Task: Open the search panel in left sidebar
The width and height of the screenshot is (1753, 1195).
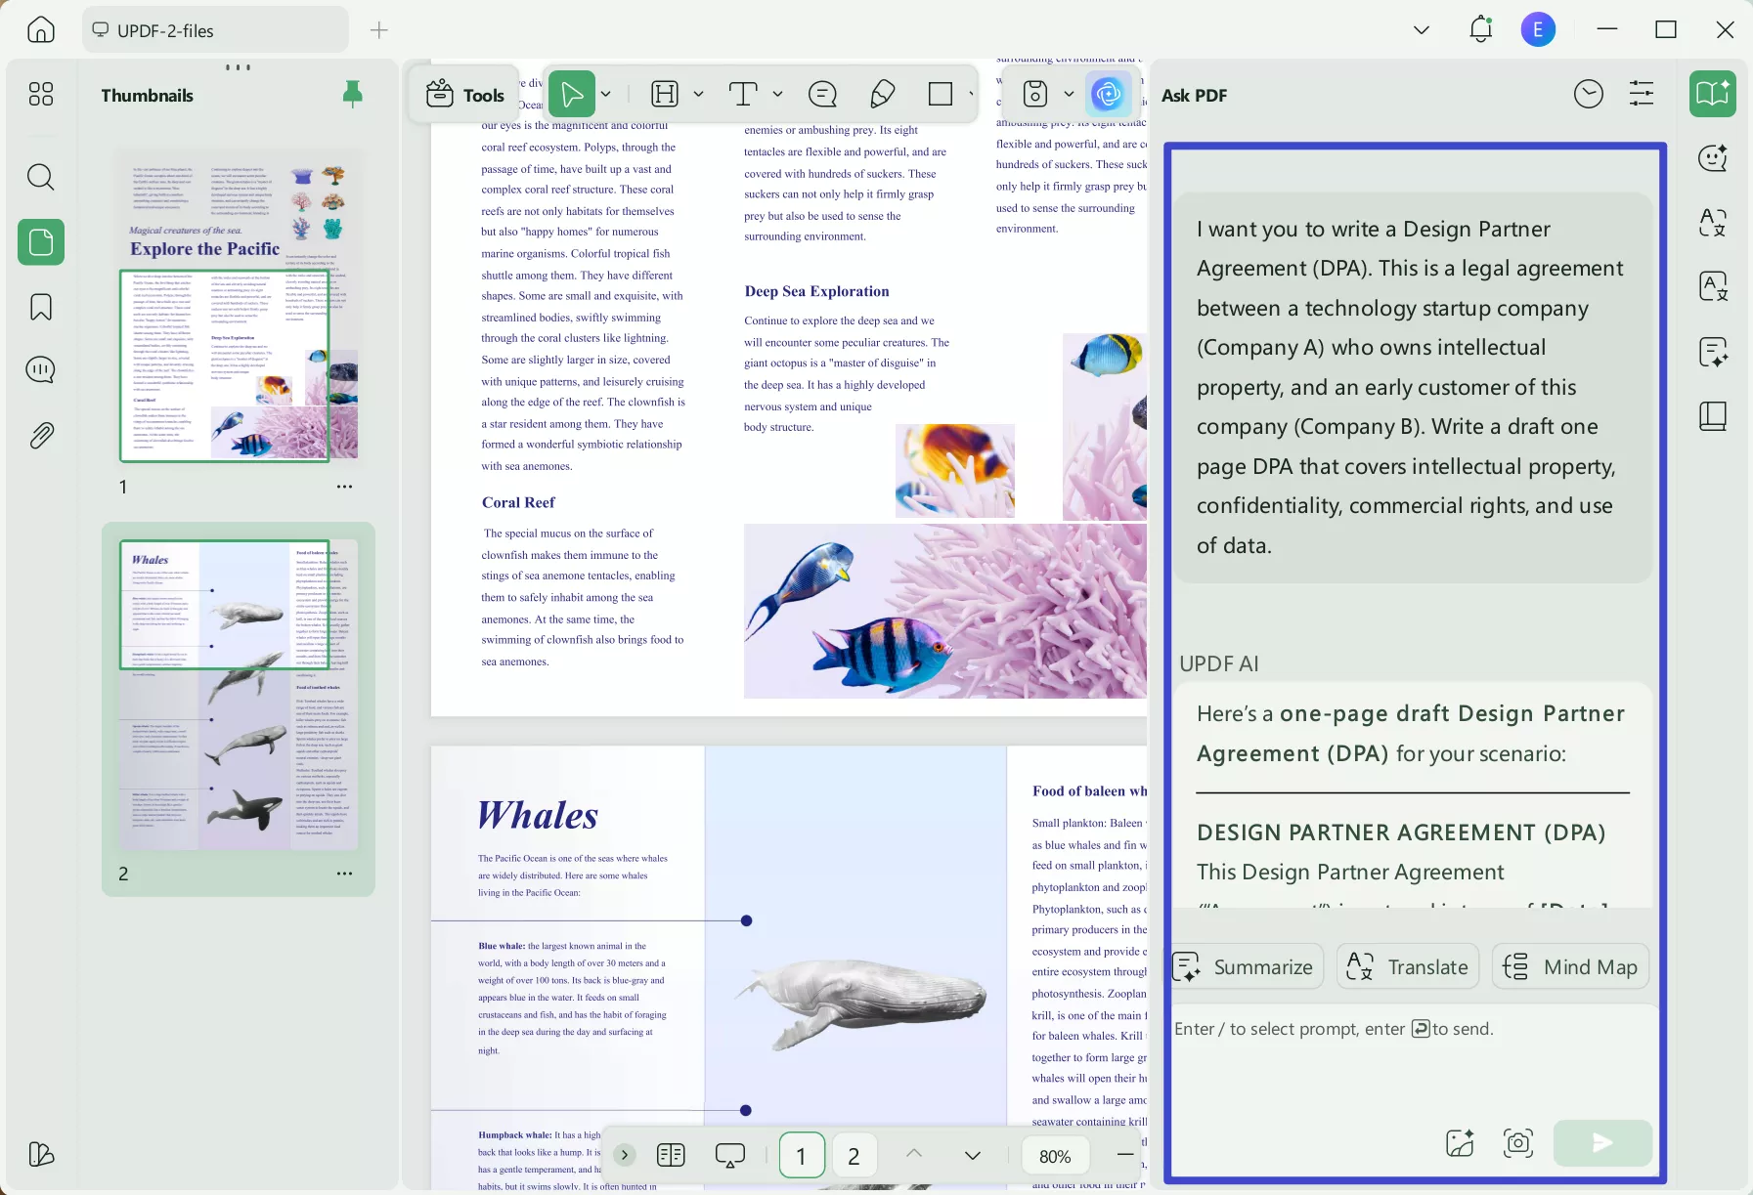Action: 40,177
